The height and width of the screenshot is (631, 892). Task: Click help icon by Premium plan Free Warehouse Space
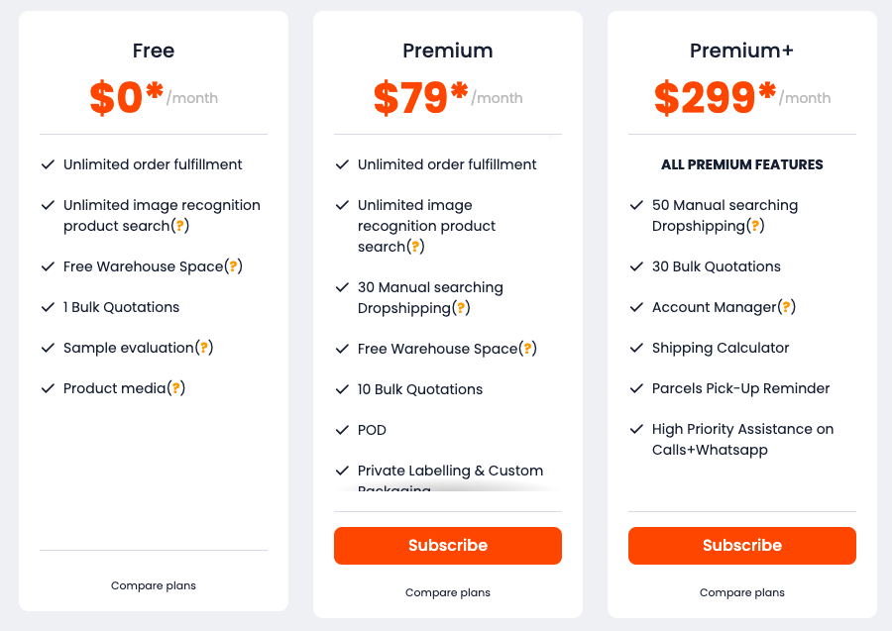click(x=527, y=349)
